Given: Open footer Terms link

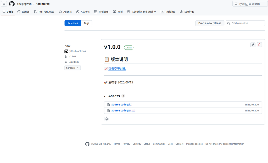Looking at the screenshot, I should click(117, 144).
